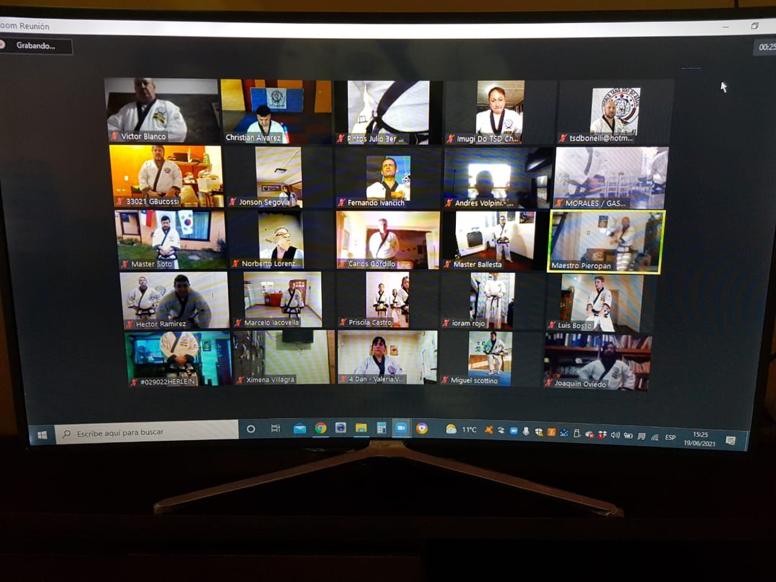The image size is (776, 582).
Task: Open the weather widget showing 11°C
Action: 461,429
